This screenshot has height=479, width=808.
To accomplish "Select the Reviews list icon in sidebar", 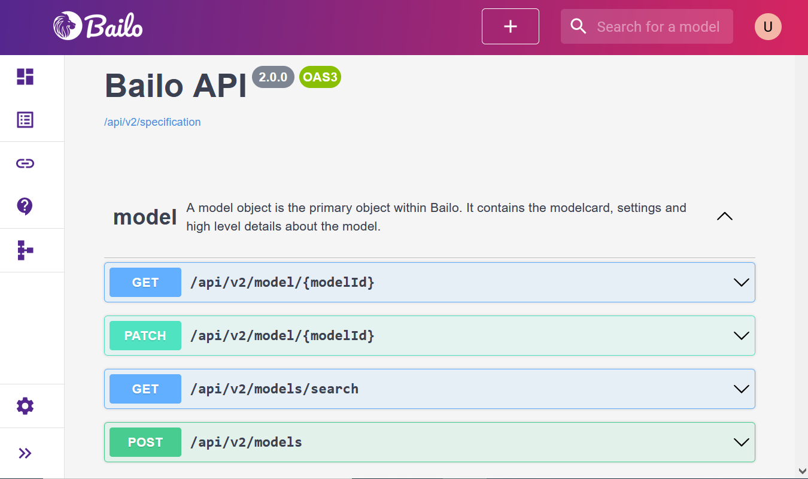I will tap(25, 120).
